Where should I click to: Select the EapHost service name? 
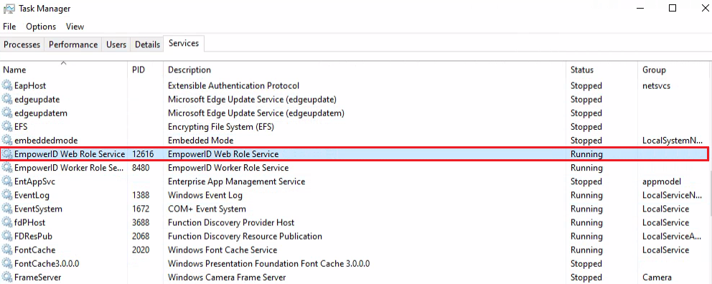tap(30, 86)
